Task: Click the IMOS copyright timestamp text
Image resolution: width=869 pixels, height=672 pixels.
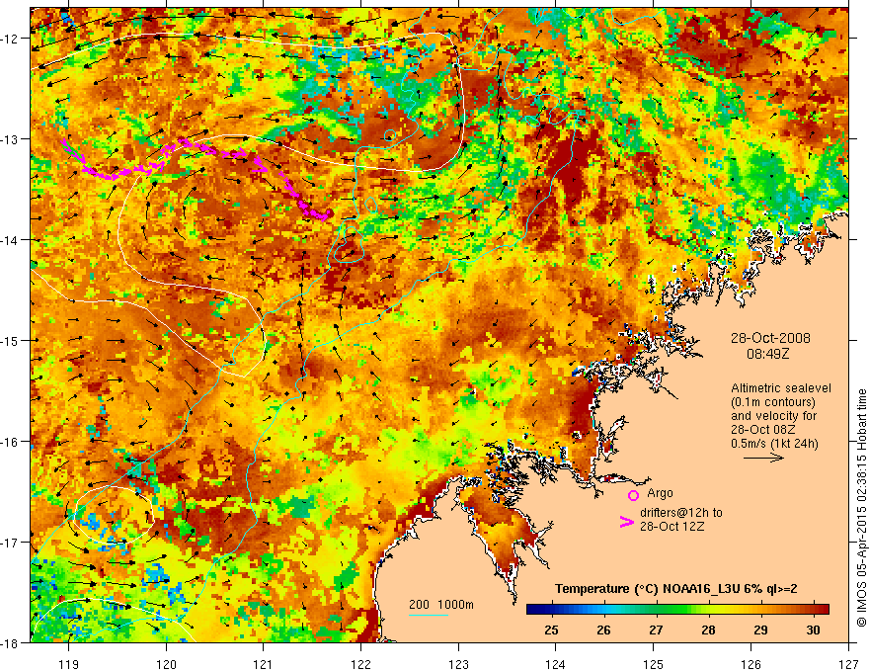Action: point(861,507)
